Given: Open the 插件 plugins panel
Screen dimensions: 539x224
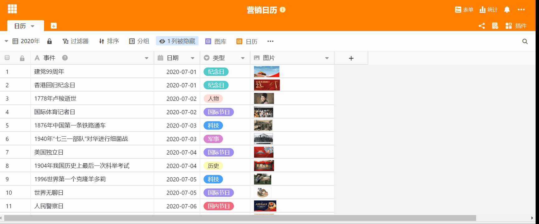Looking at the screenshot, I should [516, 26].
